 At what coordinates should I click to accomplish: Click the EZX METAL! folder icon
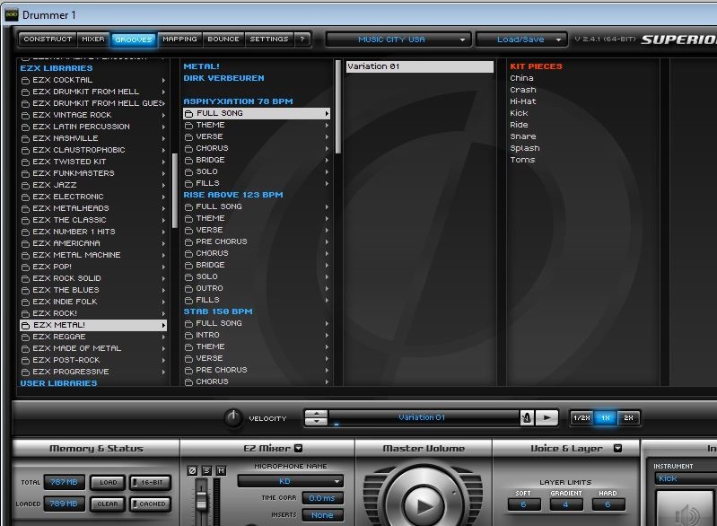tap(26, 325)
